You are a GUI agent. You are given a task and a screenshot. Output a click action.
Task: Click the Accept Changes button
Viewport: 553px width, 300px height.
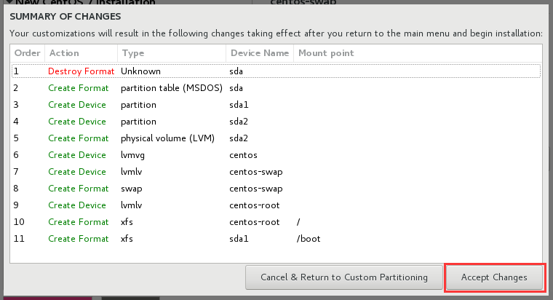coord(494,277)
